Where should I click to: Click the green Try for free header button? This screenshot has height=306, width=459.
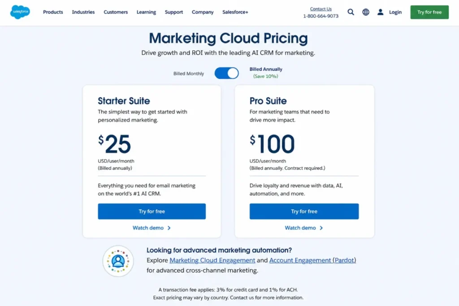(429, 12)
